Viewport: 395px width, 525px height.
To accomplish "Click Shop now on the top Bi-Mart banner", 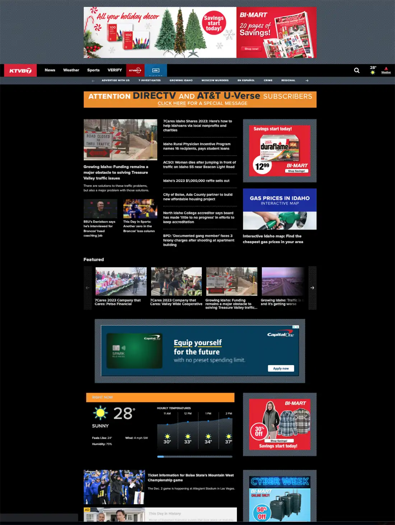I will coord(251,49).
